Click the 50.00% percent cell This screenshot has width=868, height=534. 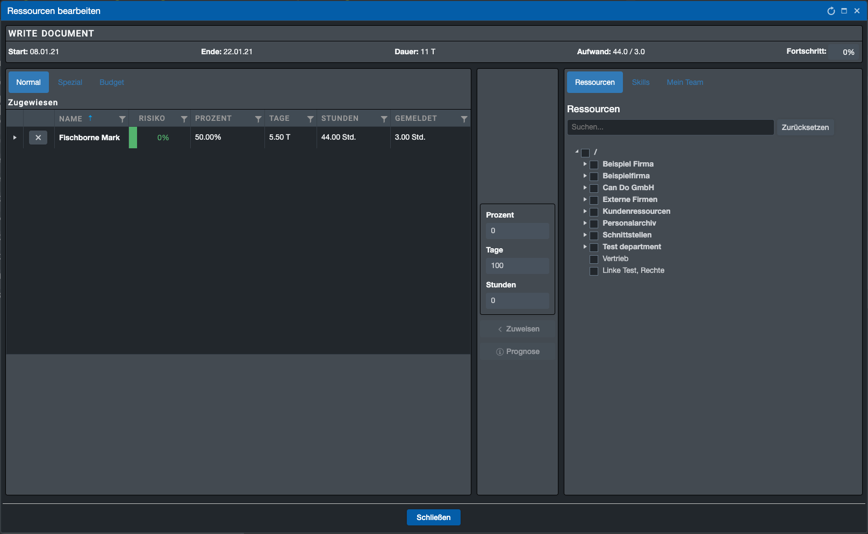click(x=227, y=138)
